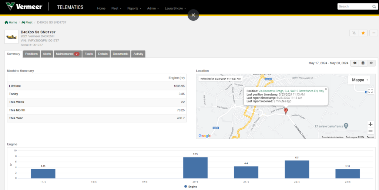Go to previous date range with rewind arrows
The width and height of the screenshot is (379, 190).
click(x=355, y=63)
